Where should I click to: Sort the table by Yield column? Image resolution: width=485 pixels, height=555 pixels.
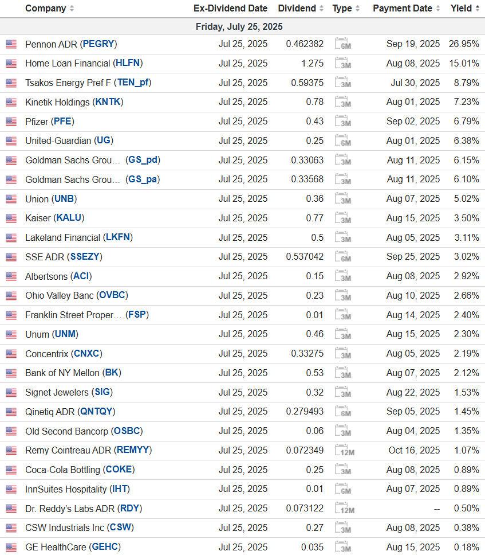(x=477, y=9)
